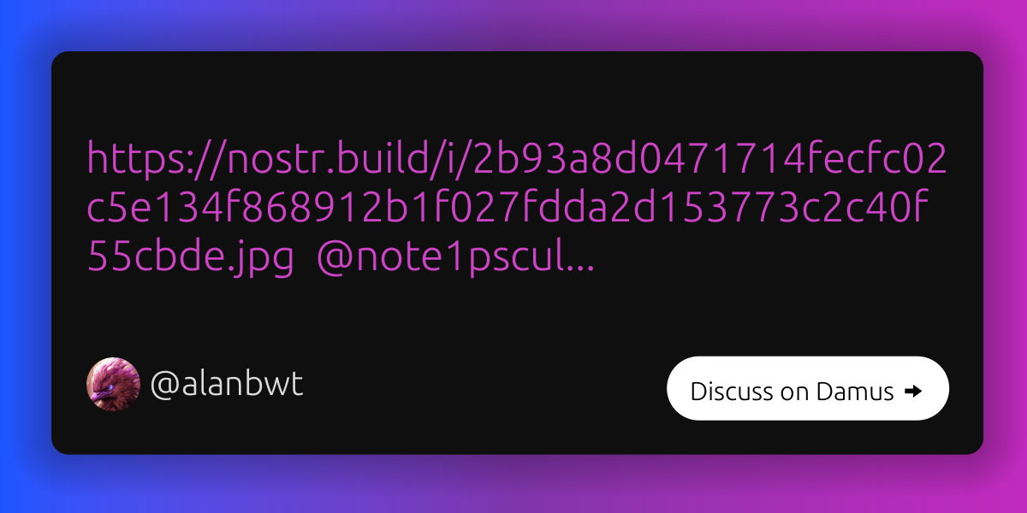Click the right arrow icon in the button
The image size is (1027, 513).
[x=912, y=392]
